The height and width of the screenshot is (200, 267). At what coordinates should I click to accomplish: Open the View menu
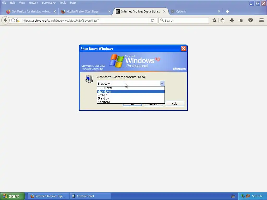click(22, 3)
